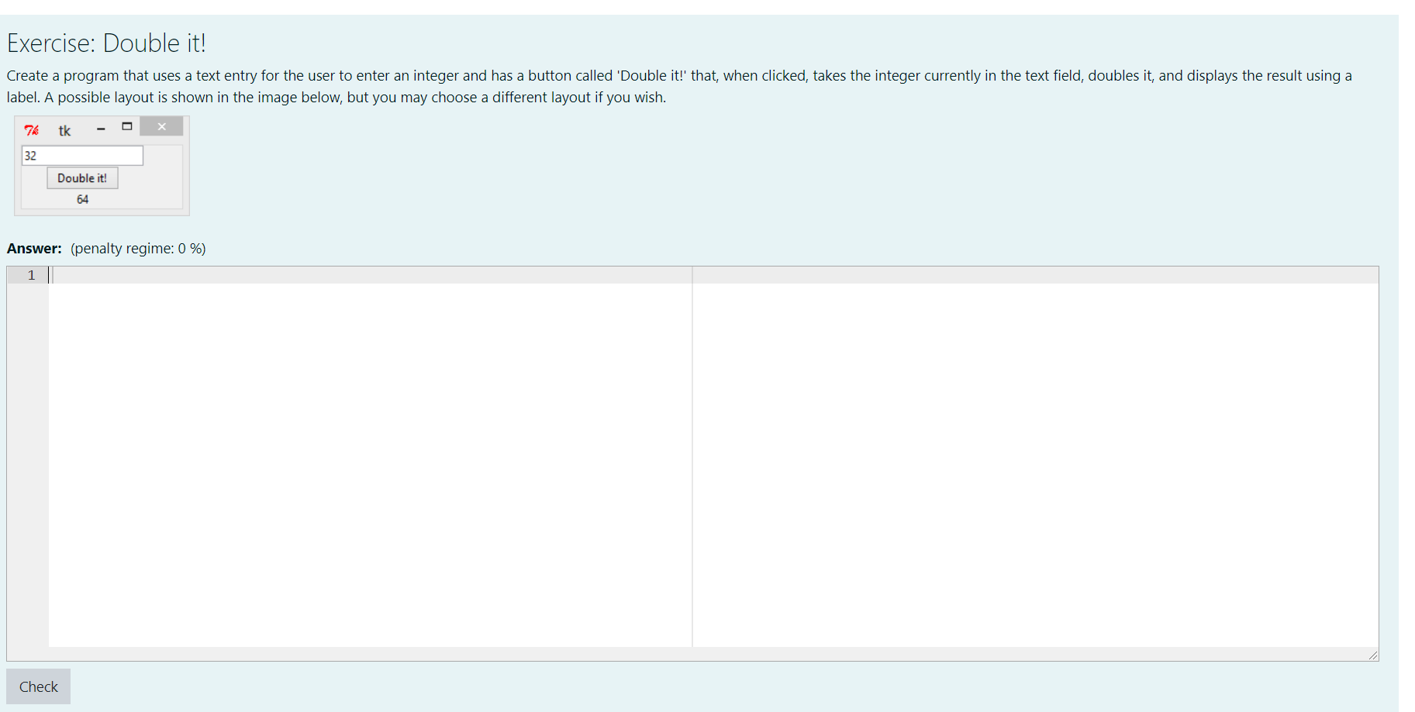
Task: Click the maximize icon in the tk preview window
Action: pos(127,126)
